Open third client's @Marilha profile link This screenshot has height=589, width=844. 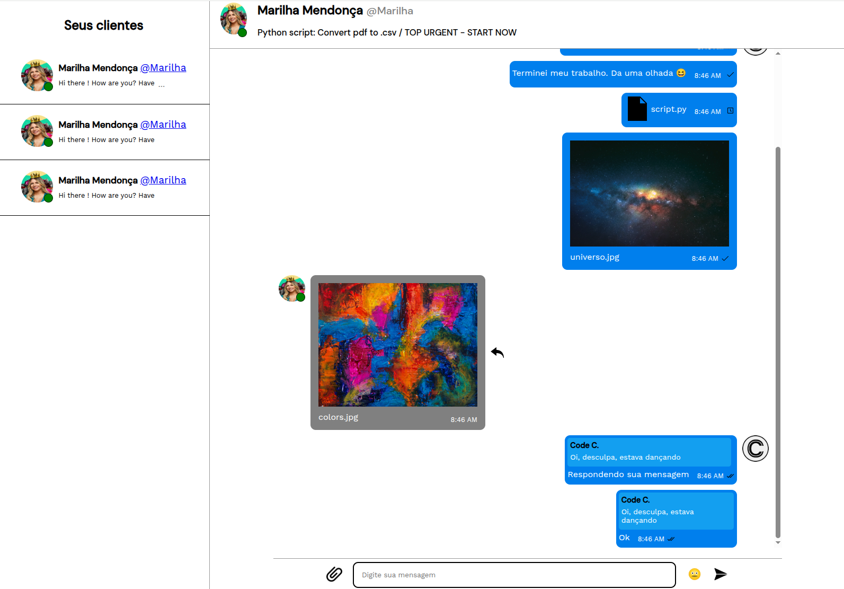(x=163, y=180)
